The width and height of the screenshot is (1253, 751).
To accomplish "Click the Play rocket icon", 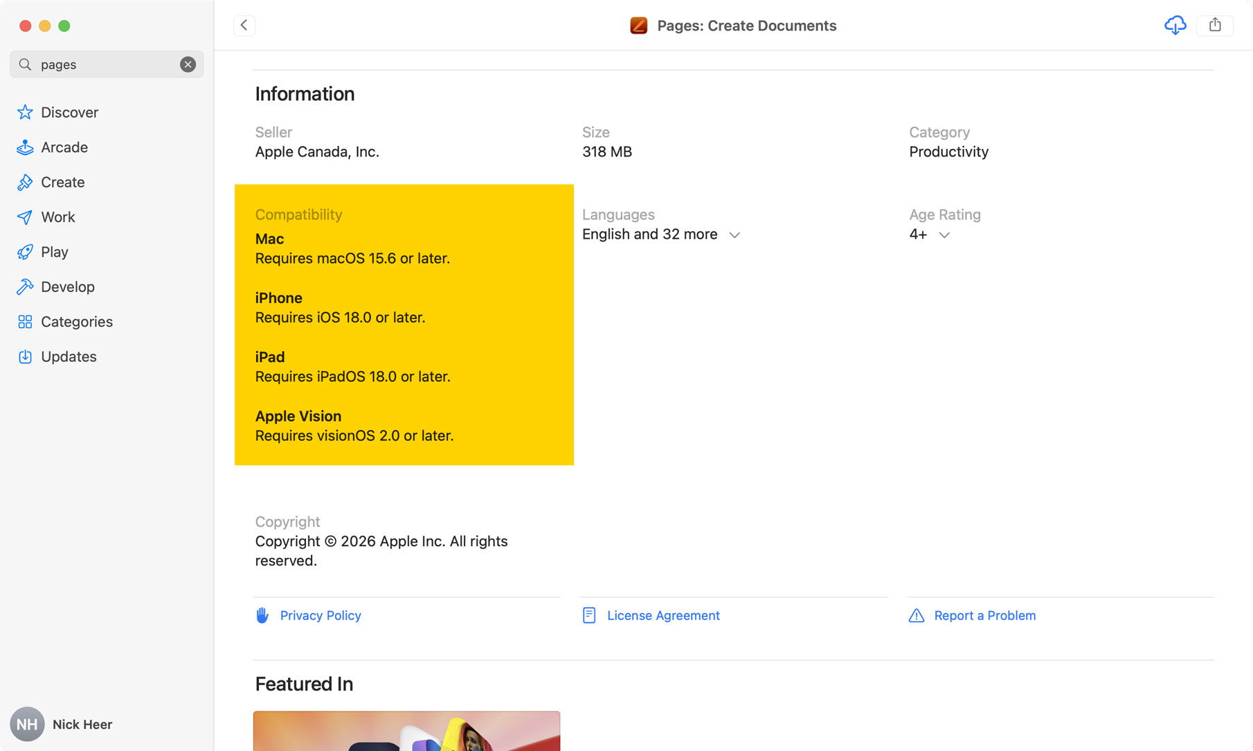I will point(25,252).
